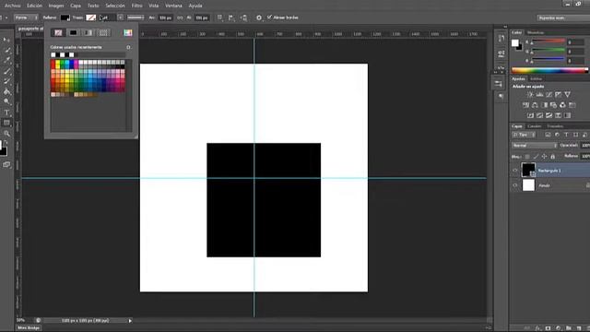
Task: Choose Pattern fill type
Action: (x=103, y=33)
